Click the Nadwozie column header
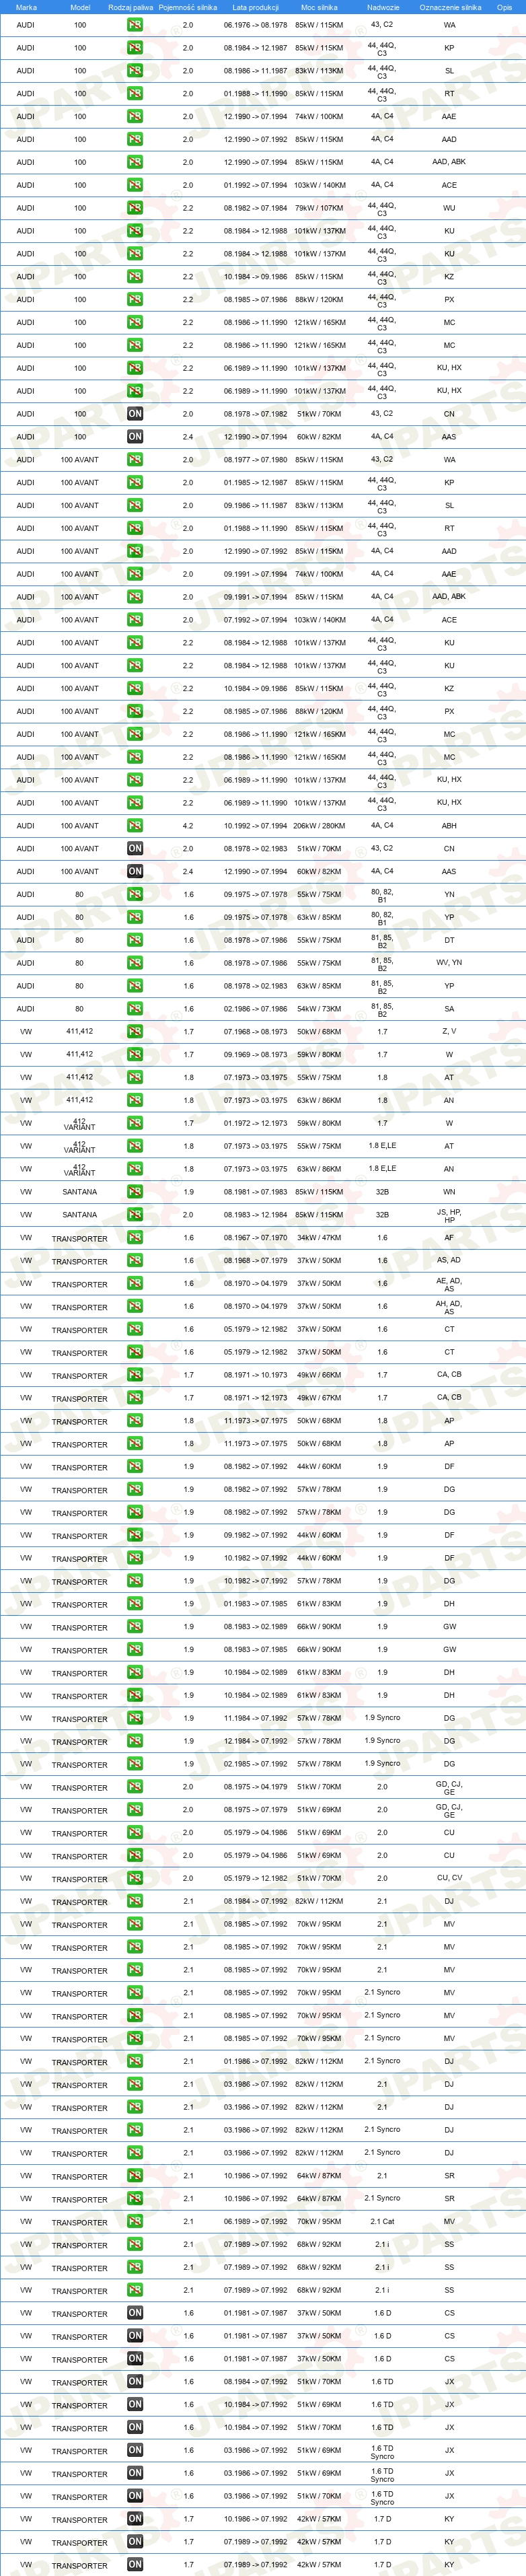This screenshot has width=526, height=2576. [x=382, y=7]
